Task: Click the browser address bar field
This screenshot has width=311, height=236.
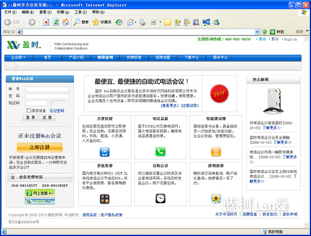Action: coord(136,32)
